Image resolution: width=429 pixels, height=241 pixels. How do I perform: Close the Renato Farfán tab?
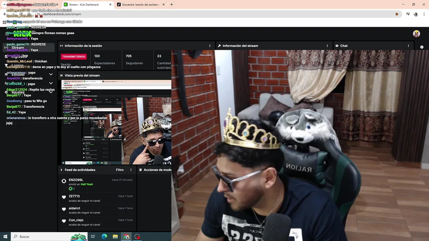[x=58, y=5]
